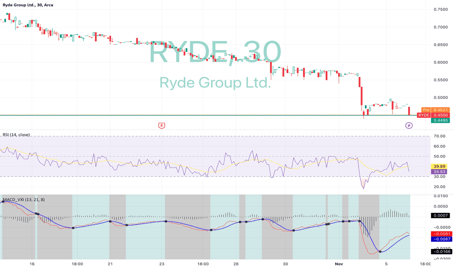Click the 0.5500 price axis label
Screen dimensions: 454x268
441,80
